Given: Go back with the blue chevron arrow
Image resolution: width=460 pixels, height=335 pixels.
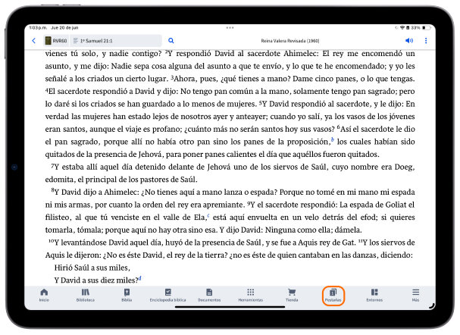Looking at the screenshot, I should [34, 41].
